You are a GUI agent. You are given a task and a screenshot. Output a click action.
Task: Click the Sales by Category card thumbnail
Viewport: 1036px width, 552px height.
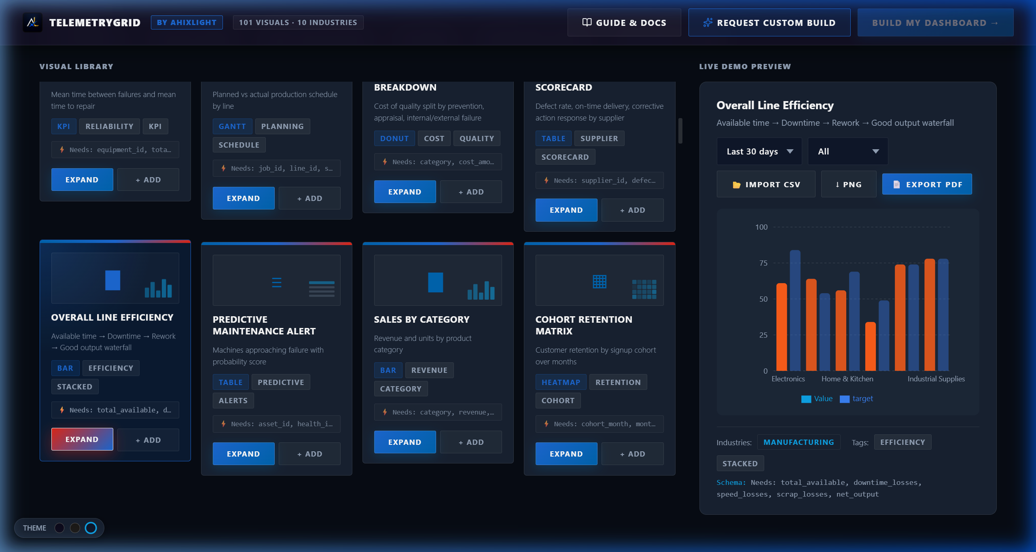(x=438, y=280)
